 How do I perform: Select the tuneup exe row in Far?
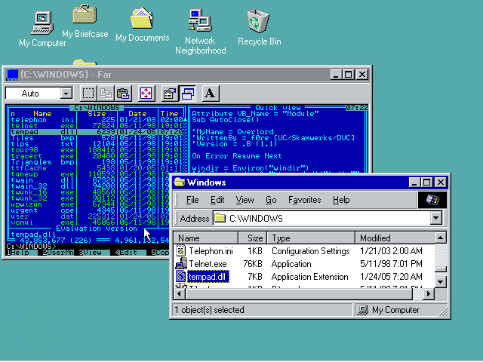click(x=89, y=174)
